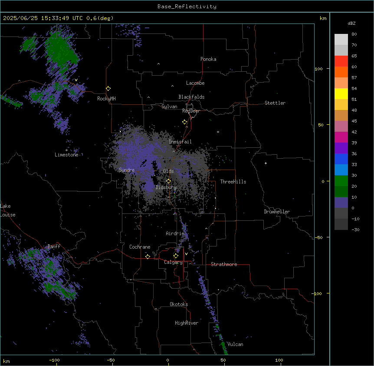Select the Drumheller label
The width and height of the screenshot is (374, 366).
277,212
